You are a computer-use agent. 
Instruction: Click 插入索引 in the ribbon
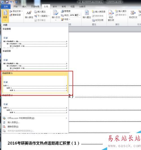121,11
